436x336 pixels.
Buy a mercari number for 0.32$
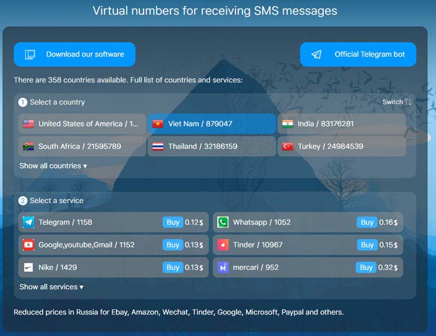click(366, 268)
